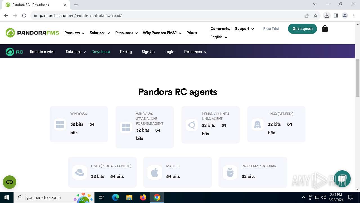This screenshot has height=203, width=360.
Task: Click the Get a quote button
Action: [x=302, y=29]
